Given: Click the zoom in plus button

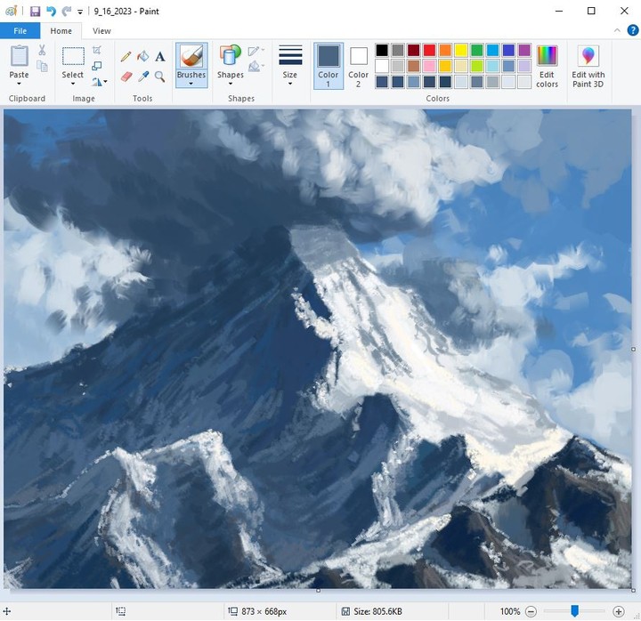Looking at the screenshot, I should tap(619, 611).
